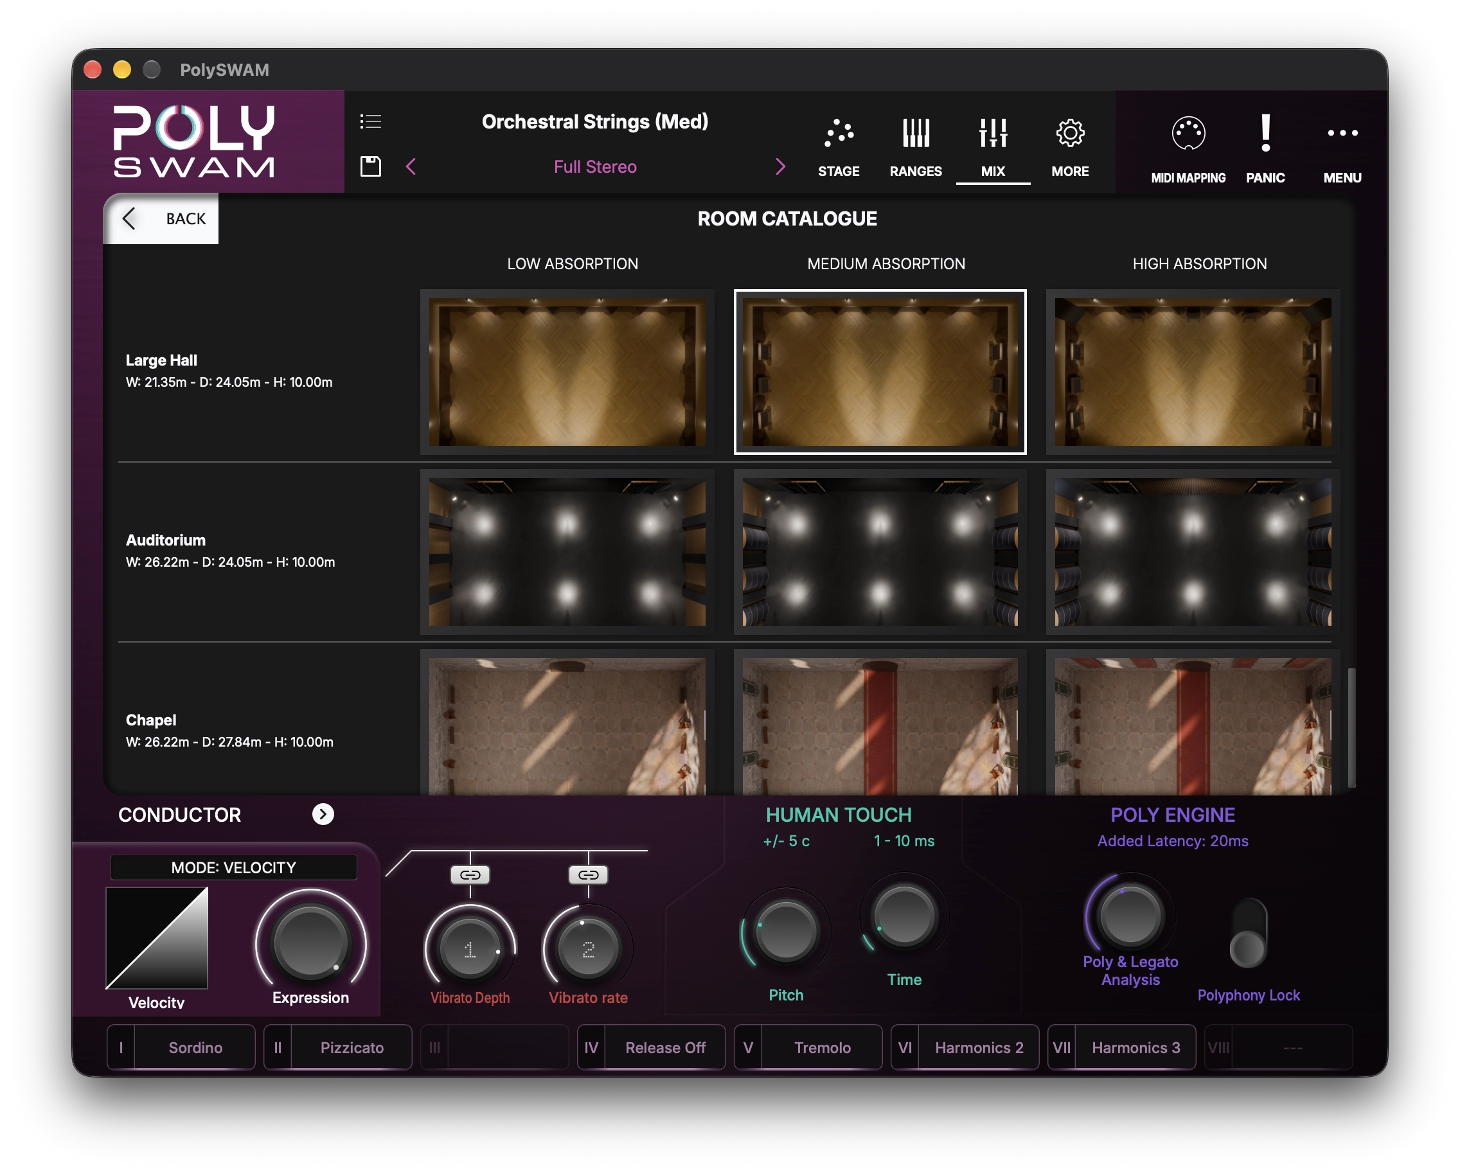Select the Mix tab
Viewport: 1460px width, 1172px height.
(993, 148)
